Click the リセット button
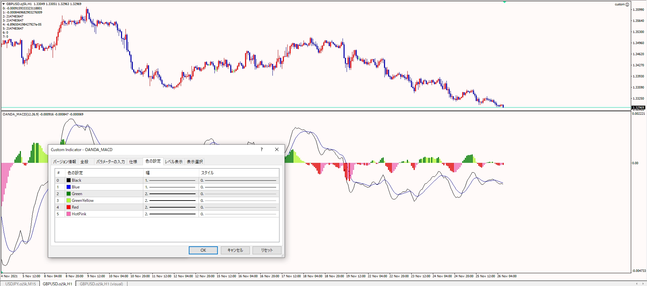Screen dimensions: 647x286 click(267, 250)
